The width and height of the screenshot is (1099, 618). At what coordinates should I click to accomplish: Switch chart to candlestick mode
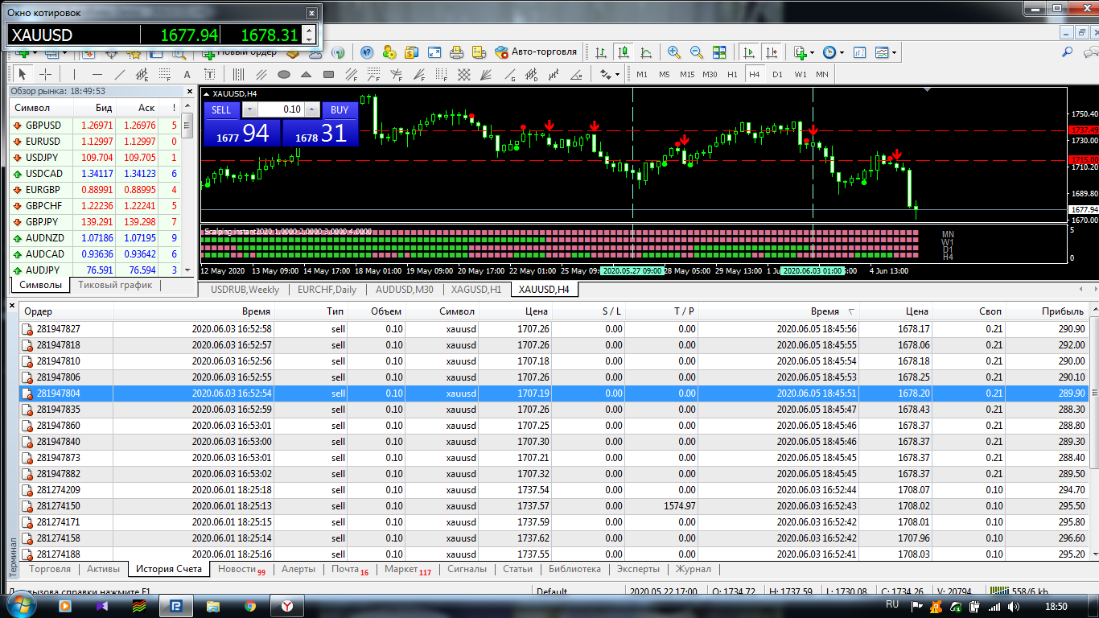tap(624, 52)
